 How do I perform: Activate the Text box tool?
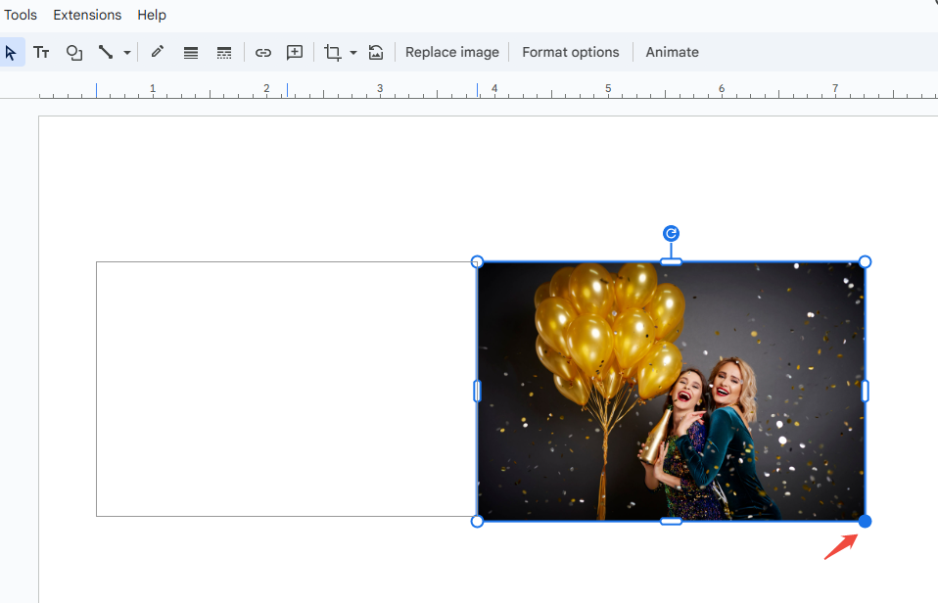[x=41, y=52]
